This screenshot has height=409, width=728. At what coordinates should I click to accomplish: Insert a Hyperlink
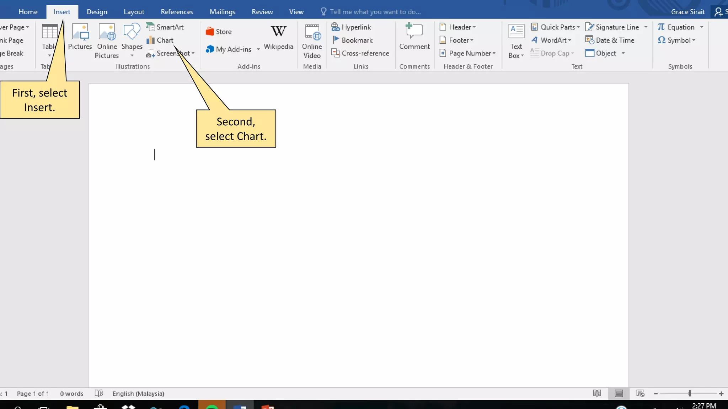click(351, 27)
